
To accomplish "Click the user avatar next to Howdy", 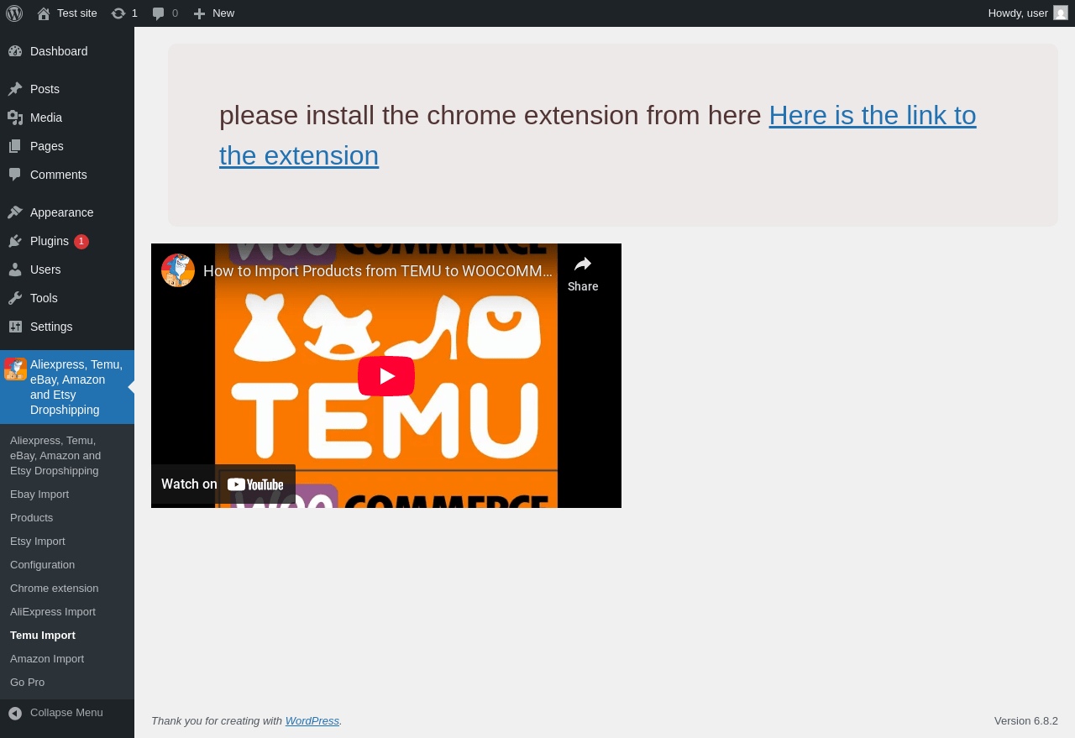I will click(x=1061, y=13).
